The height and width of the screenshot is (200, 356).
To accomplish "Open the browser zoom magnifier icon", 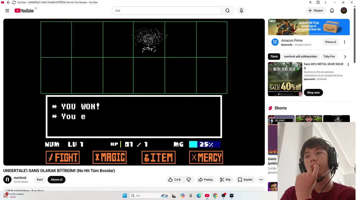I will pos(310,2).
